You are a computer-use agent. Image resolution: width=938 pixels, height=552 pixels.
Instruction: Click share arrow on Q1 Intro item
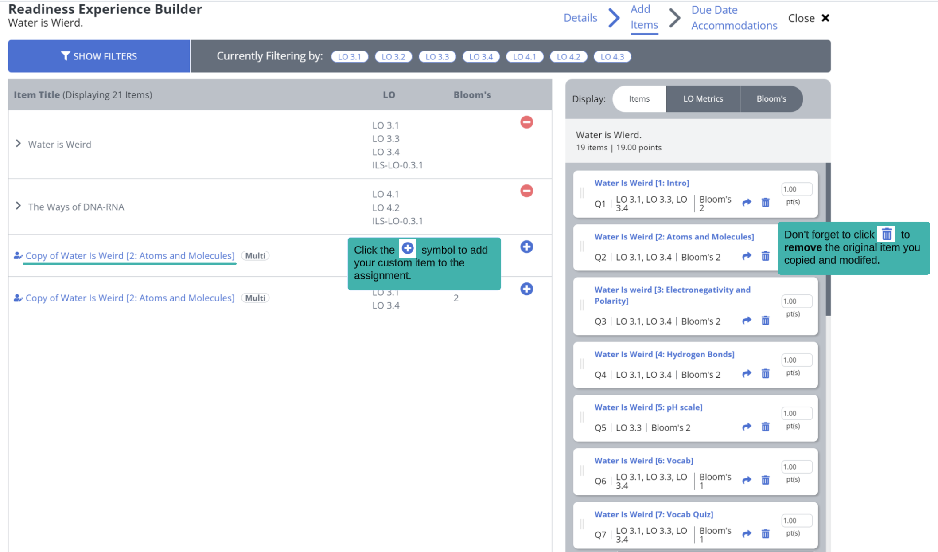tap(747, 203)
